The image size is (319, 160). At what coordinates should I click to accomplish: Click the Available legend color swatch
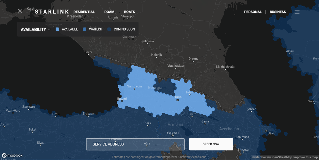tap(57, 29)
